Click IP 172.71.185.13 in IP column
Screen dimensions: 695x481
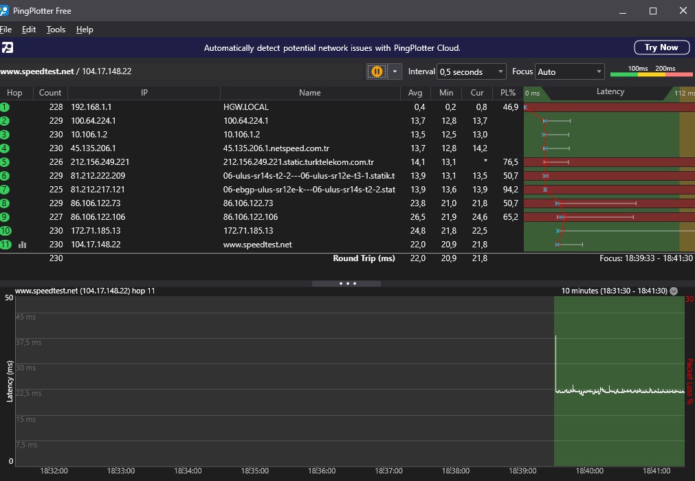(x=96, y=231)
